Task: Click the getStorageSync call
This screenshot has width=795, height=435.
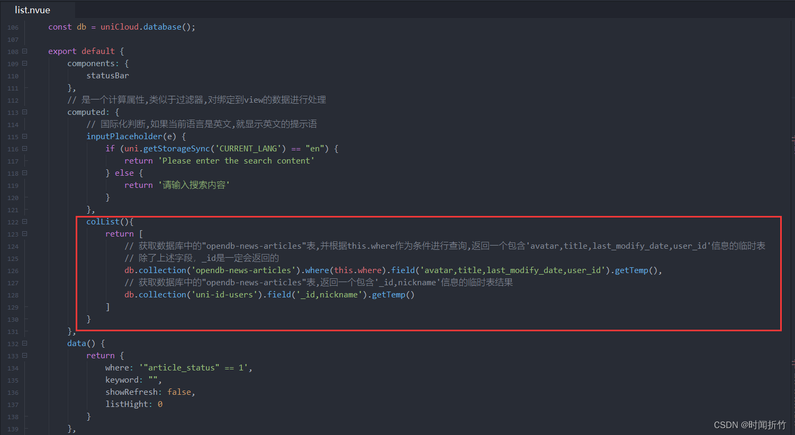Action: click(x=177, y=149)
